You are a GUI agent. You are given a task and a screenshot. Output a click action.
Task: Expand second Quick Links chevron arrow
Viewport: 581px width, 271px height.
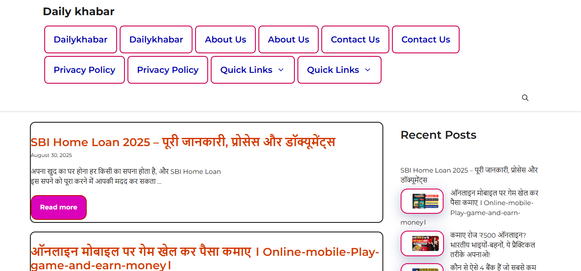(x=368, y=70)
